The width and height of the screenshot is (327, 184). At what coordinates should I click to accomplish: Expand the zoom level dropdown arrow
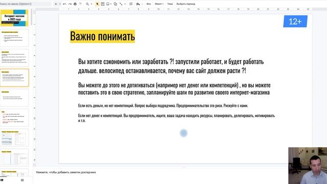point(91,4)
